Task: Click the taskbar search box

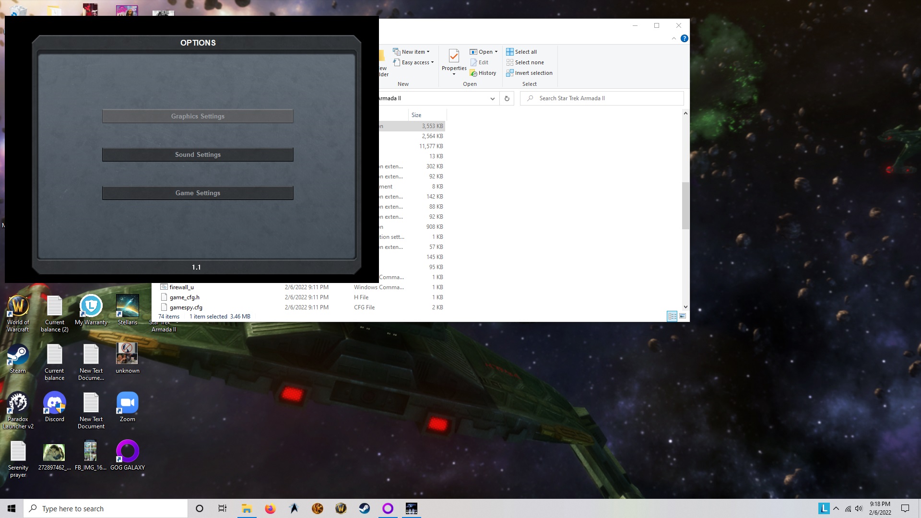Action: (106, 508)
